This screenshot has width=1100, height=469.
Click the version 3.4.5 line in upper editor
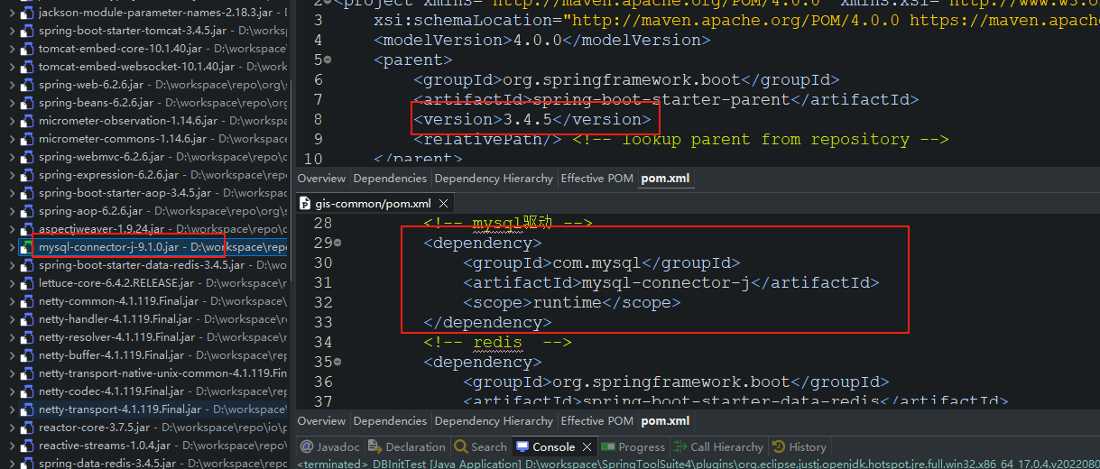coord(532,119)
